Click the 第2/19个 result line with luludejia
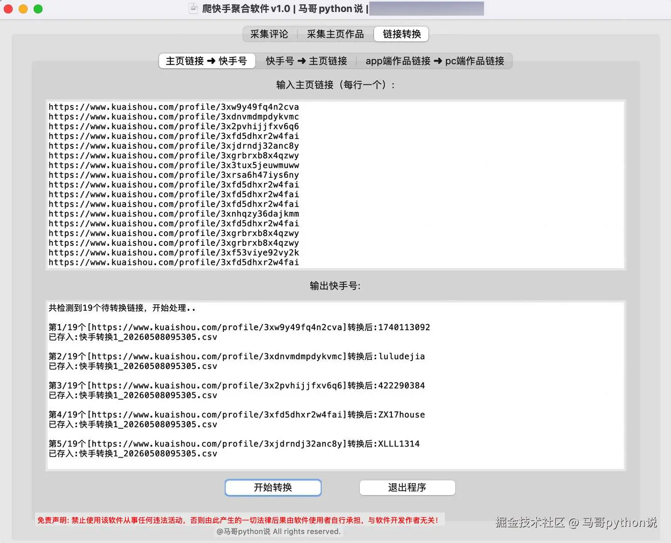The image size is (671, 543). 237,356
